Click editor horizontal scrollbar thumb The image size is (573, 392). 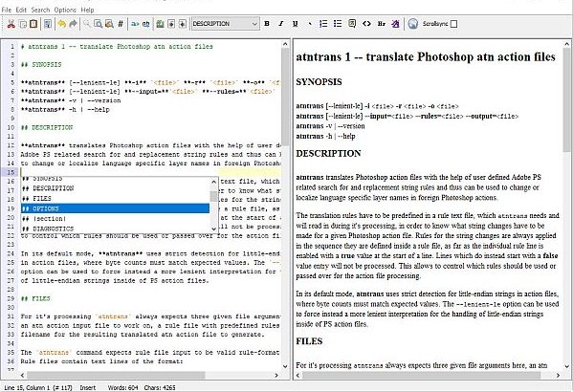click(x=116, y=375)
